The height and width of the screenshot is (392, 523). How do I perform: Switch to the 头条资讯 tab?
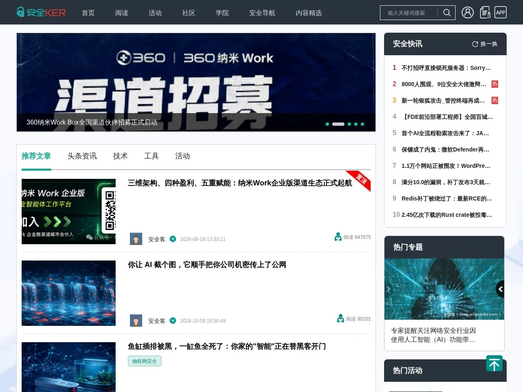coord(82,156)
